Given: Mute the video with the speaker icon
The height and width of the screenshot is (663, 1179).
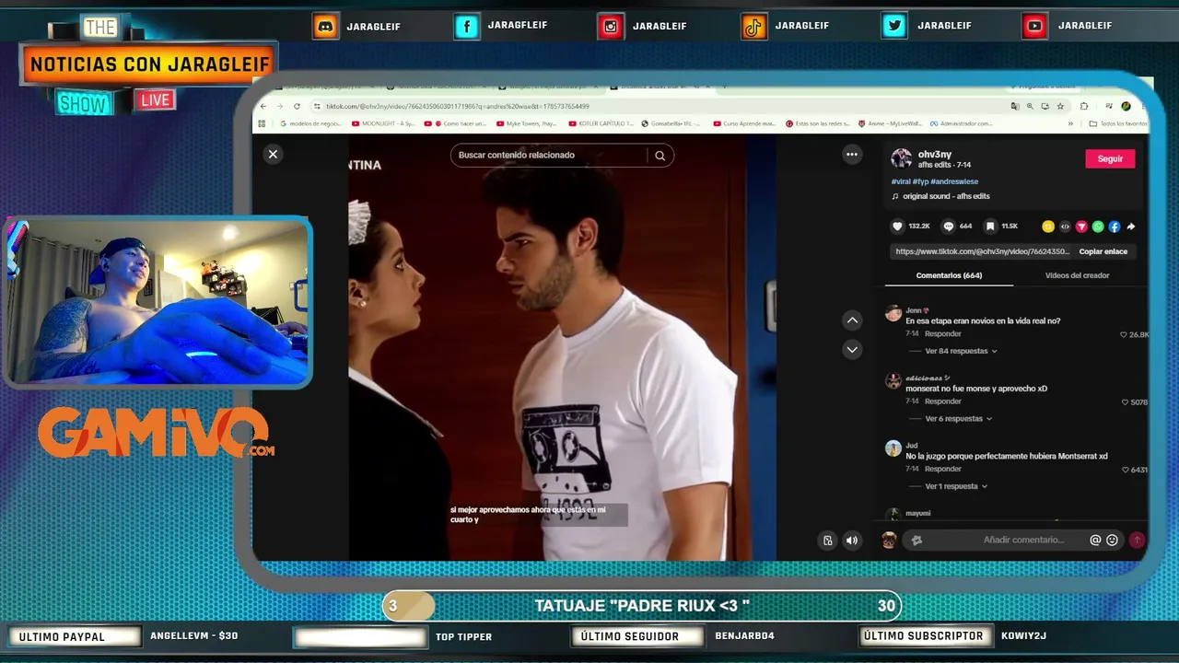Looking at the screenshot, I should (x=852, y=541).
